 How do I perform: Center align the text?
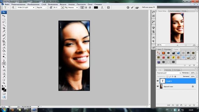pos(86,7)
